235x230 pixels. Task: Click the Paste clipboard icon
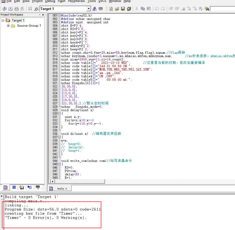point(149,8)
